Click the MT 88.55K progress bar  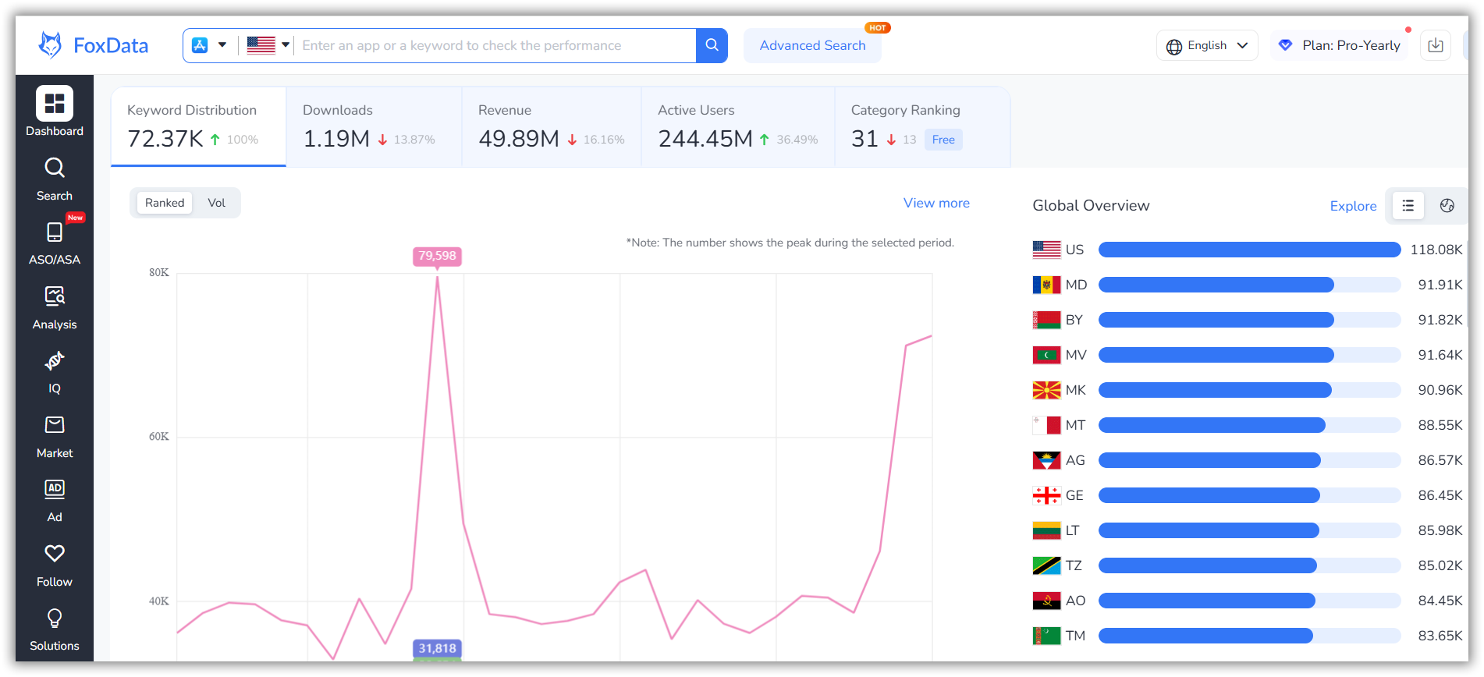click(x=1249, y=425)
